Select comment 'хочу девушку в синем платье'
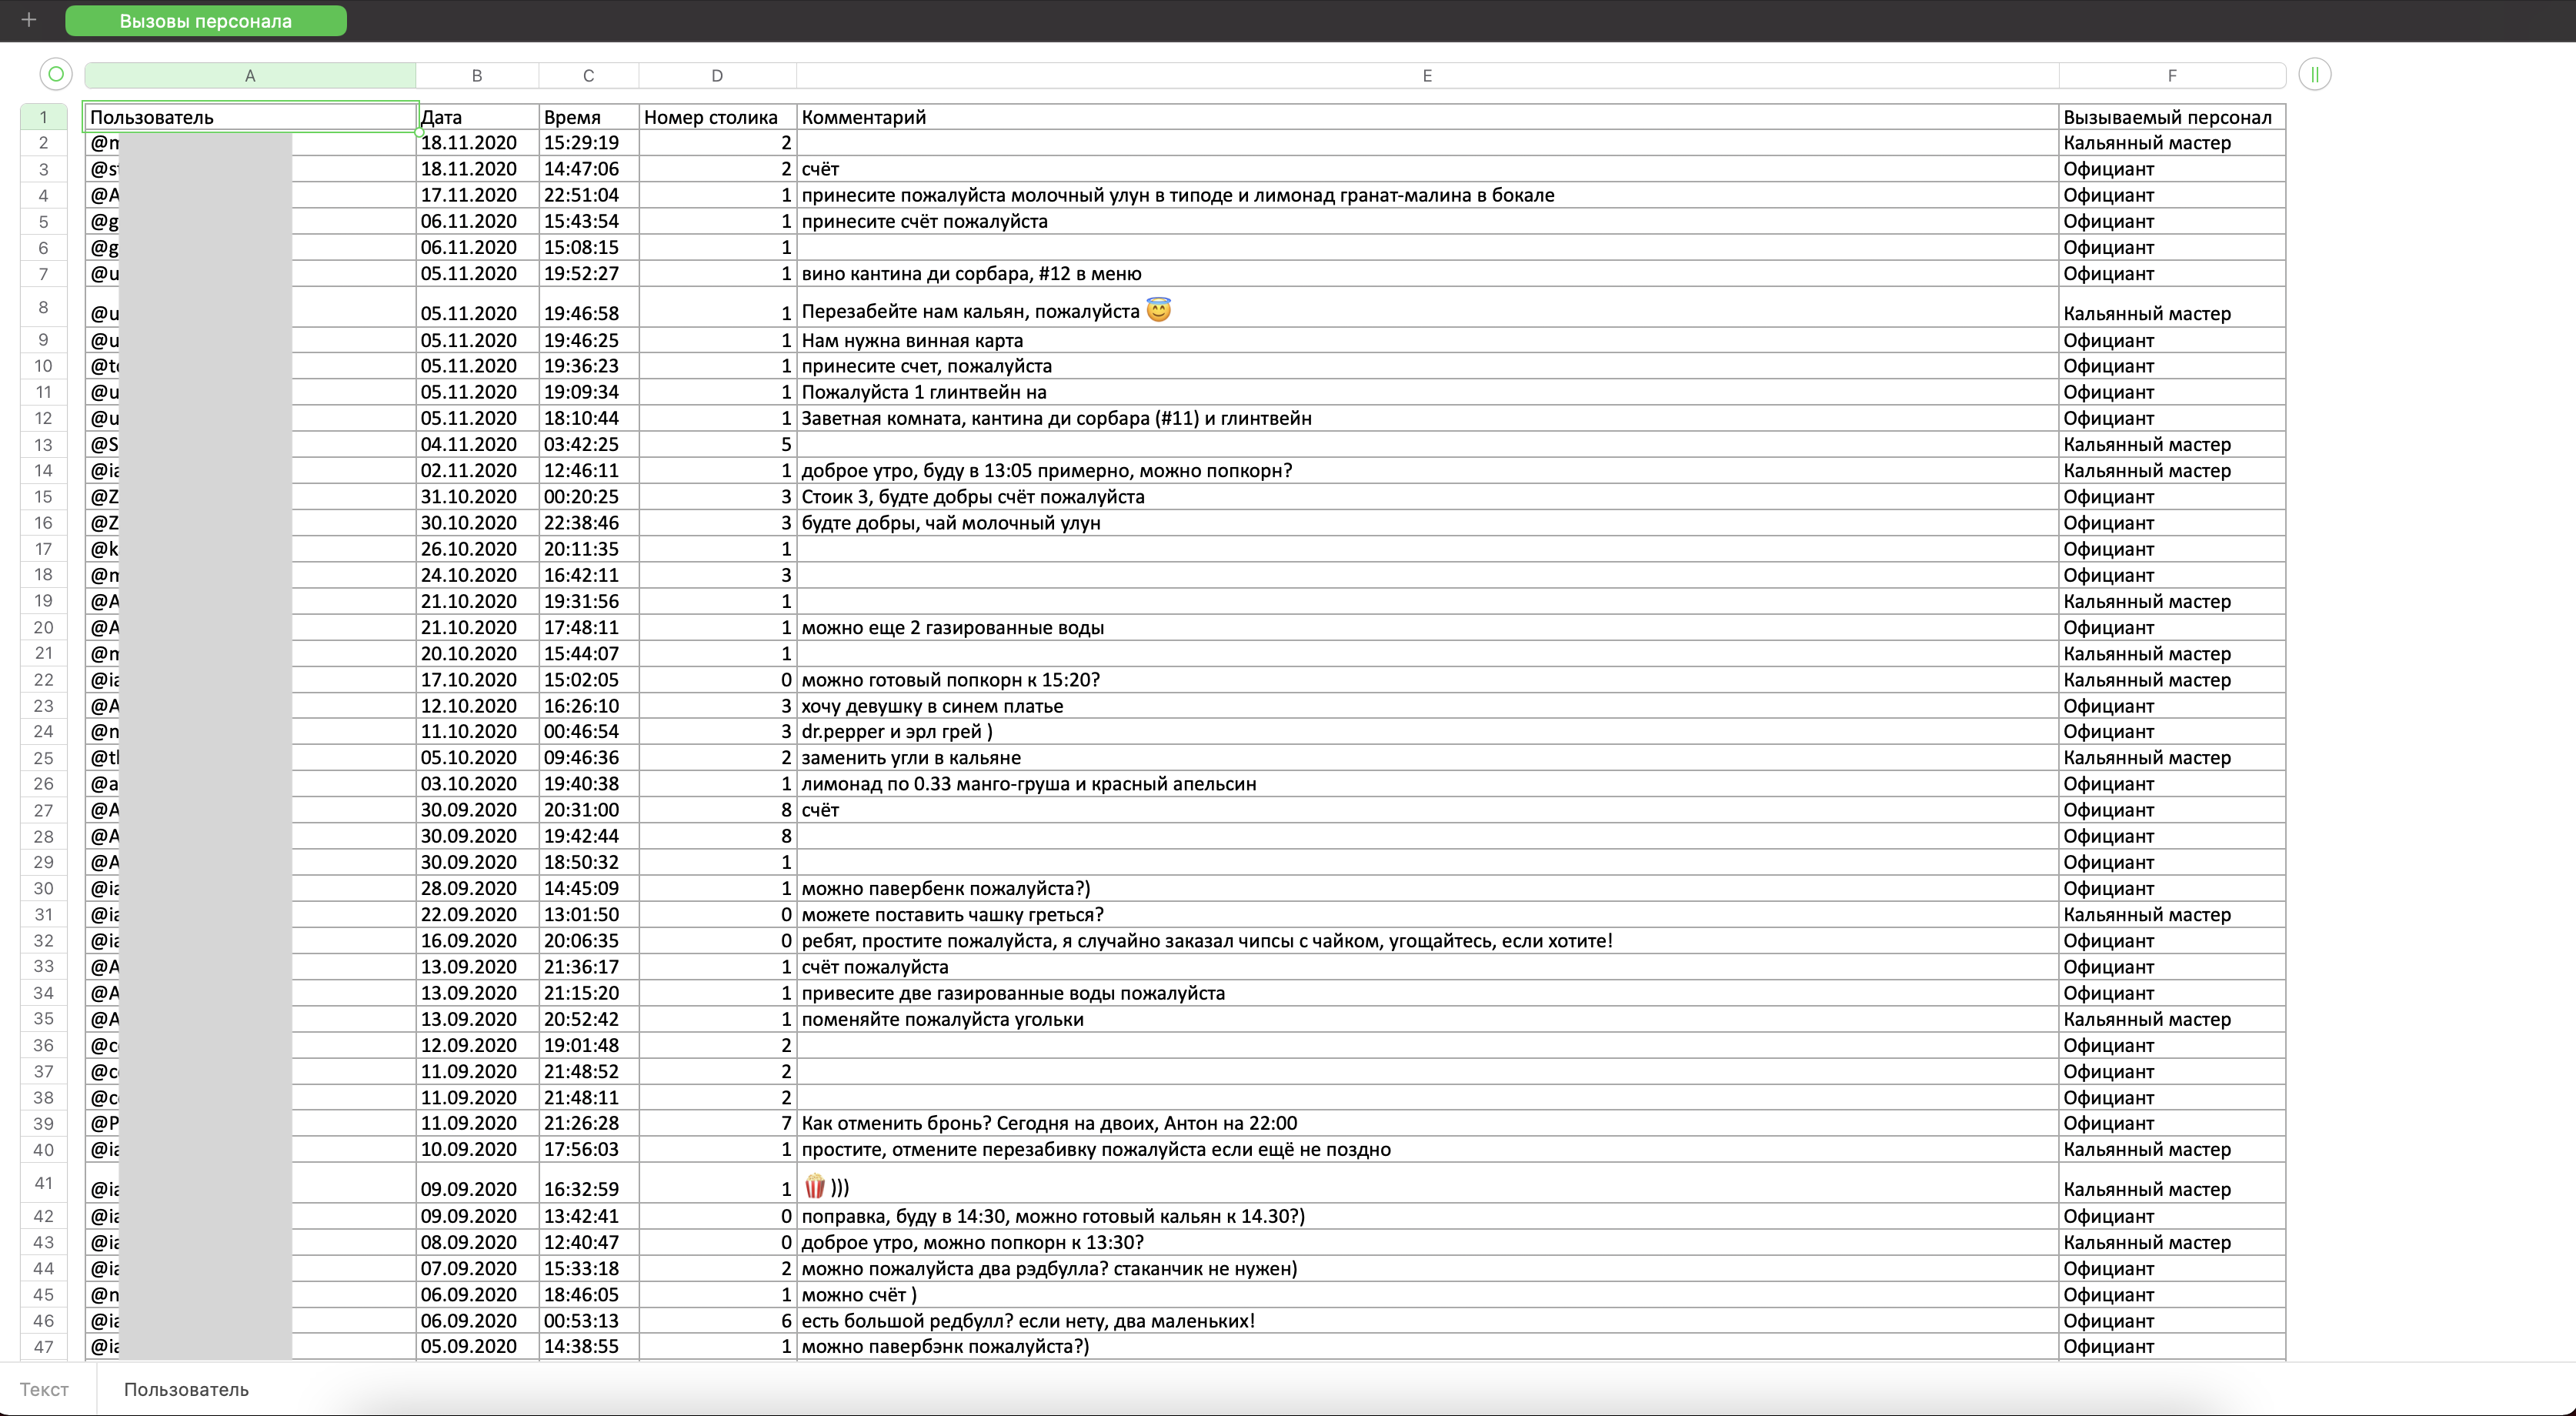Screen dimensions: 2576x1416 1427,705
